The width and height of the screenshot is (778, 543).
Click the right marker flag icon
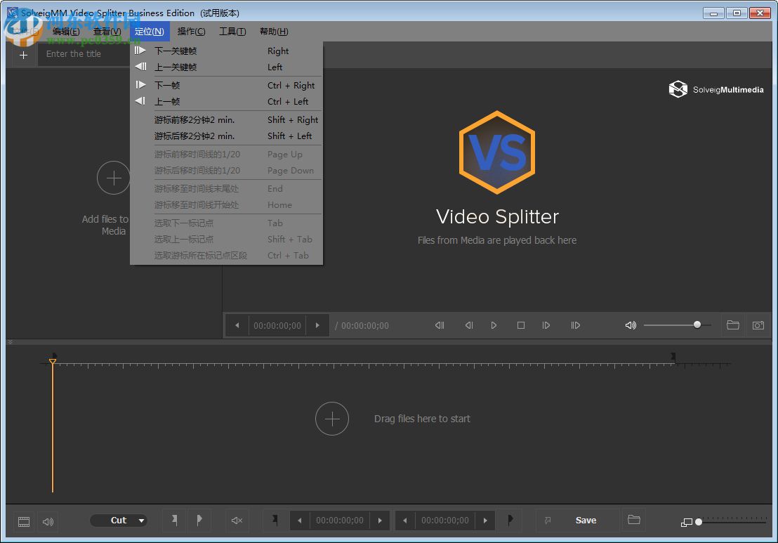click(200, 520)
